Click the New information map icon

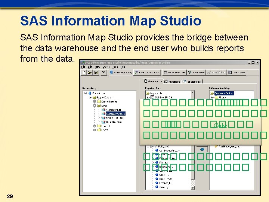tap(84, 73)
